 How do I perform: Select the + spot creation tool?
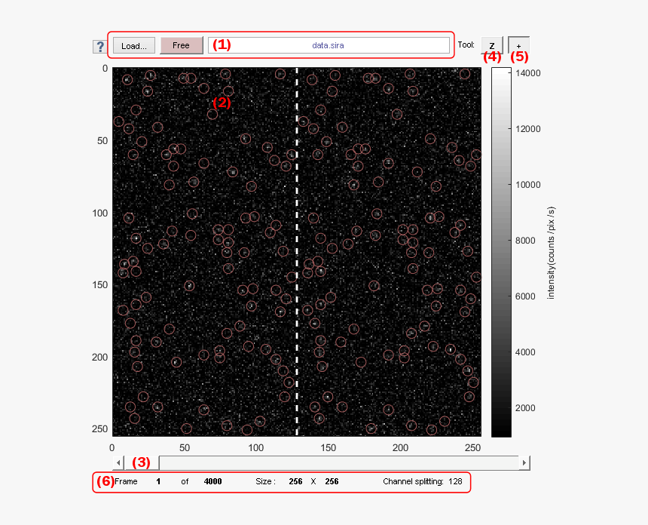coord(518,45)
